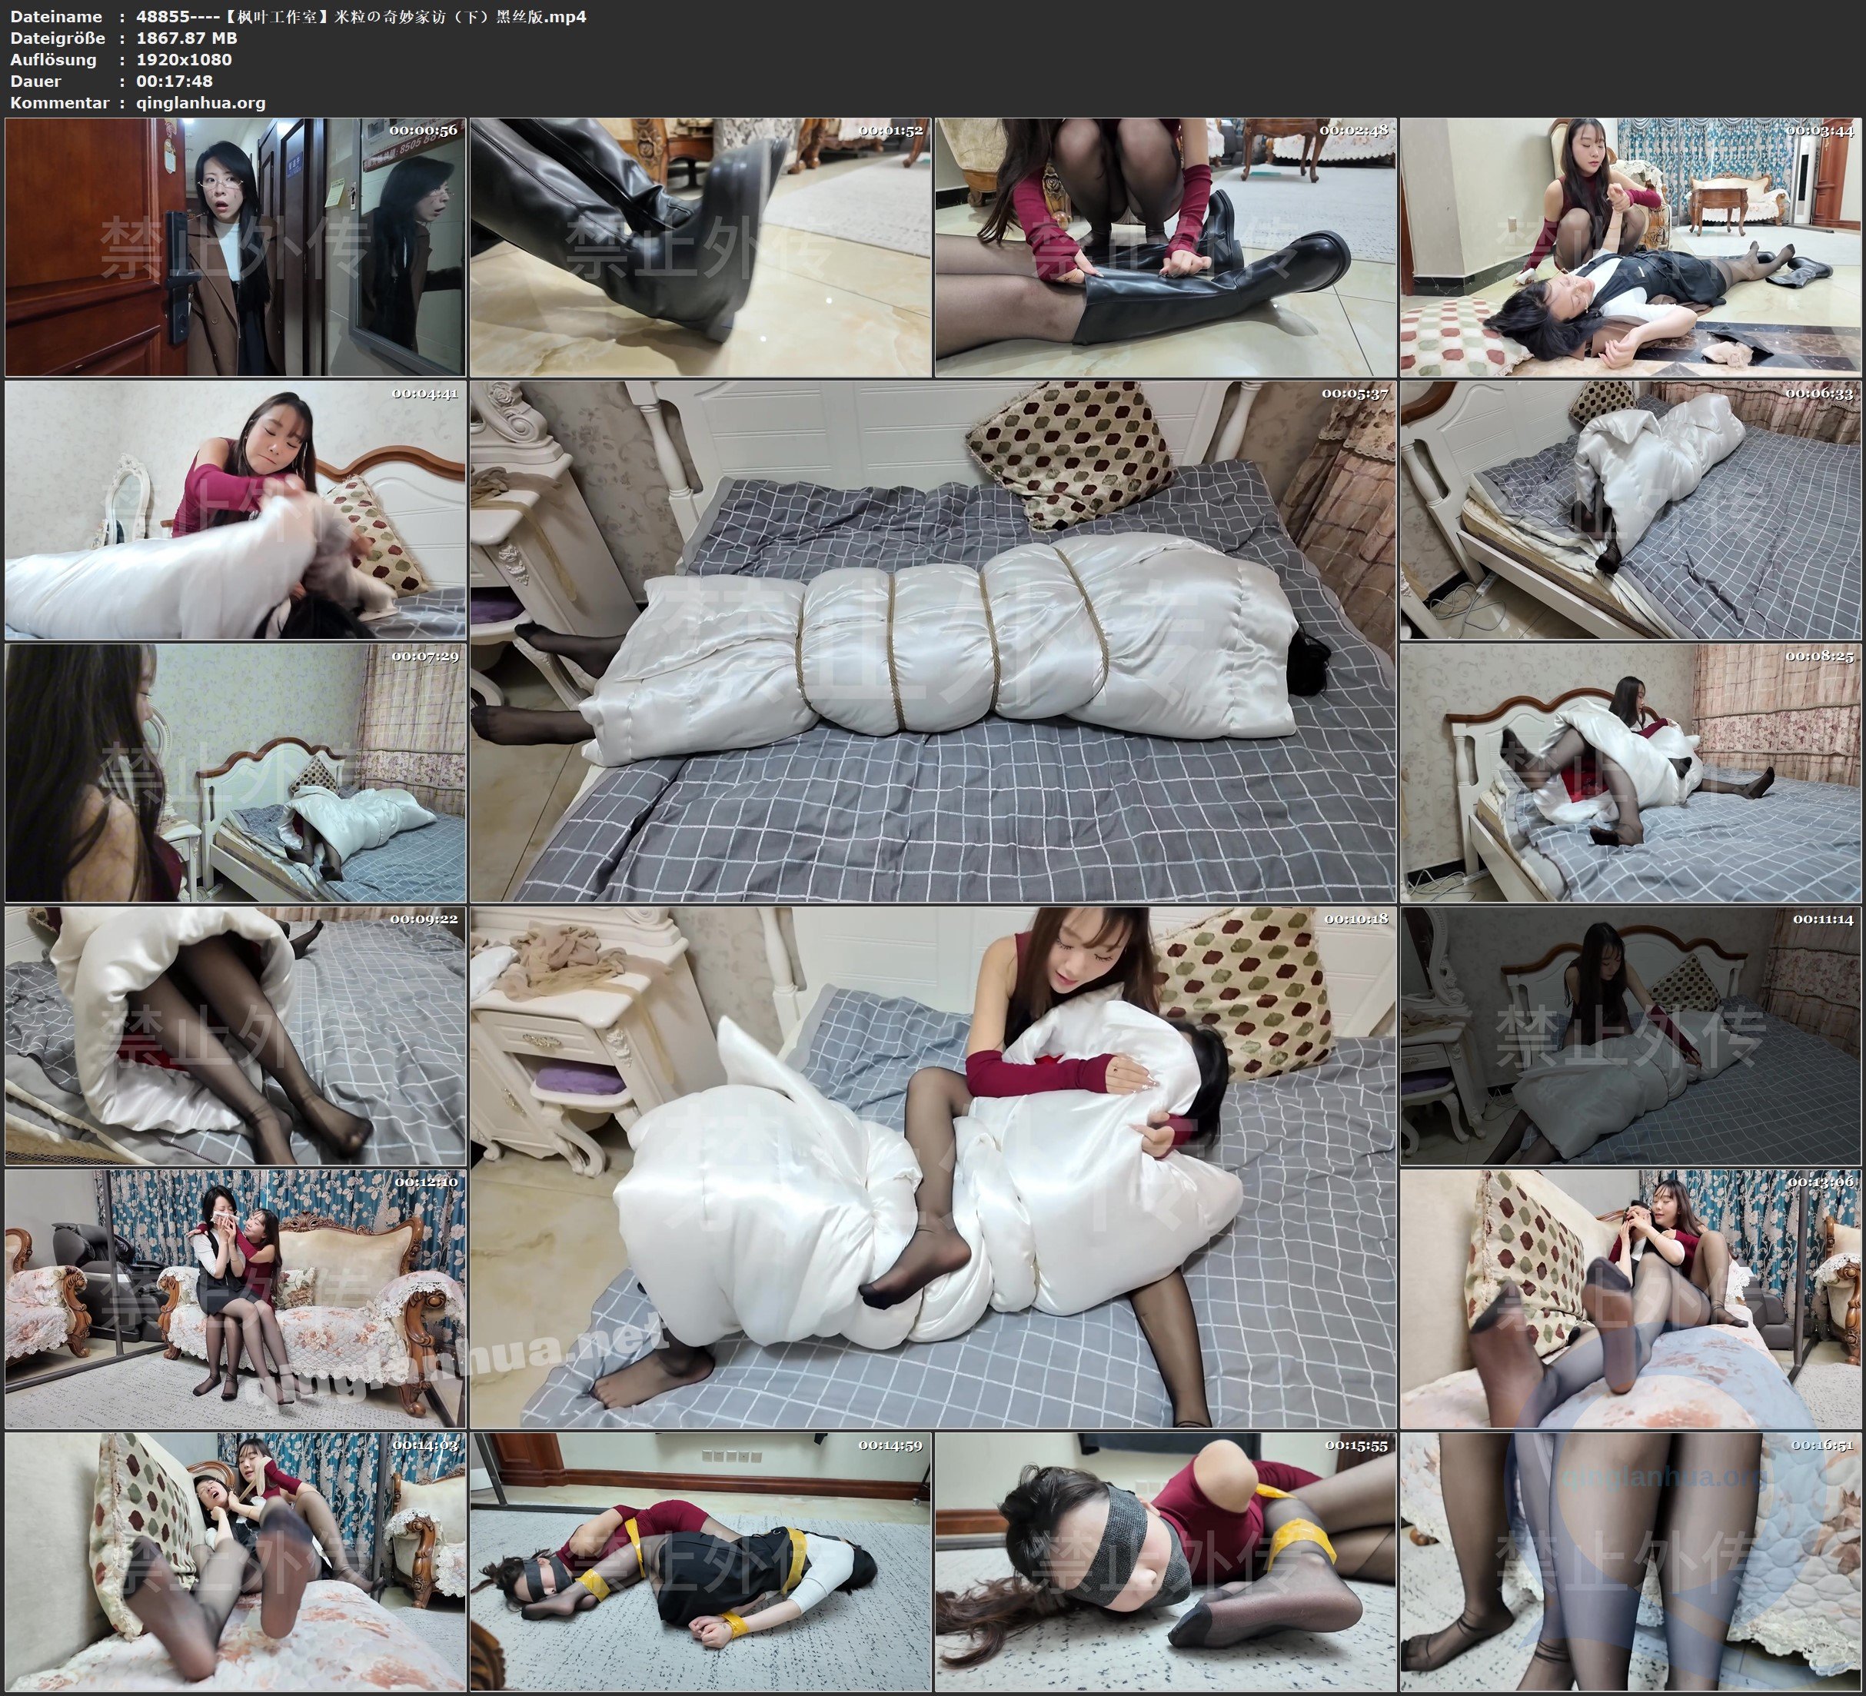1866x1696 pixels.
Task: Click the thumbnail timestamped 00:00:56
Action: (x=235, y=246)
